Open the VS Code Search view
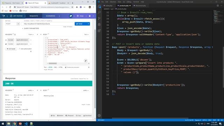The width and height of the screenshot is (224, 126). click(99, 13)
